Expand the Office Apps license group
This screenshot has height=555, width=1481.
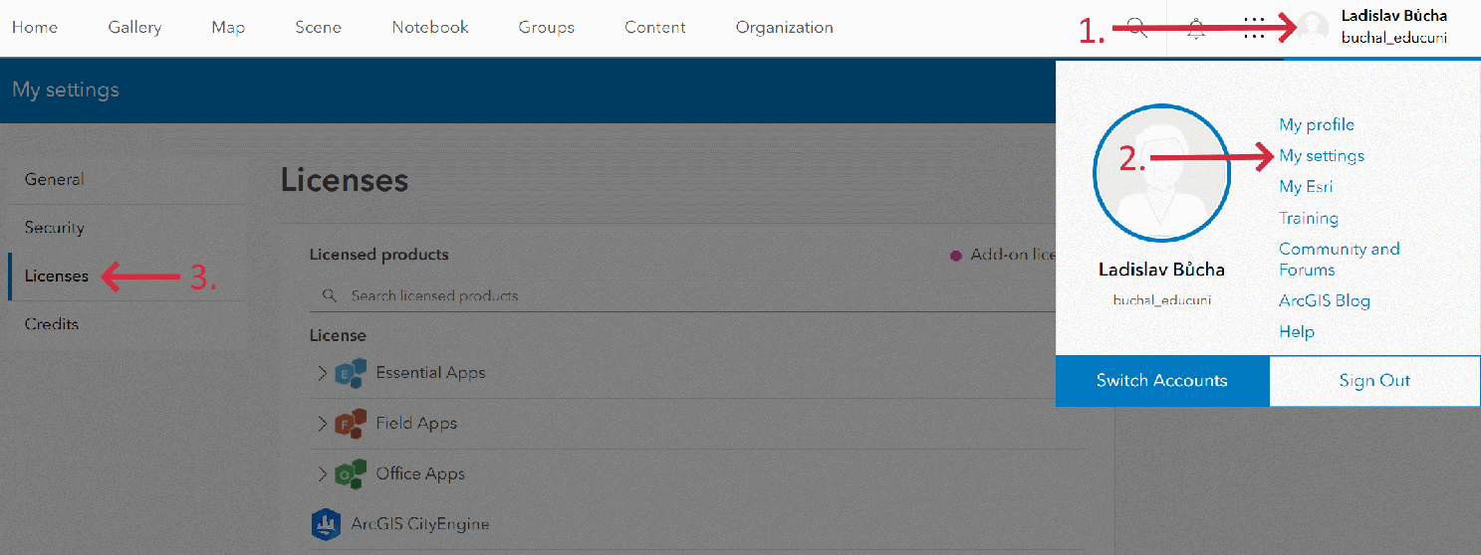tap(322, 474)
